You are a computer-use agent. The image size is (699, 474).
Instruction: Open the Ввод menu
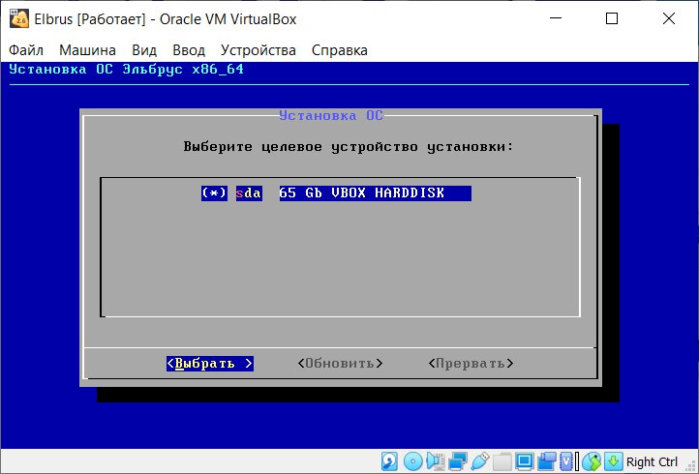click(x=189, y=50)
